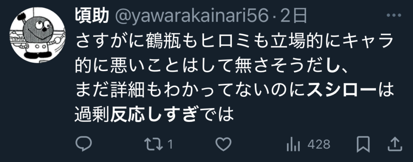Click the line starting まだ詳細もわかって

tap(234, 90)
